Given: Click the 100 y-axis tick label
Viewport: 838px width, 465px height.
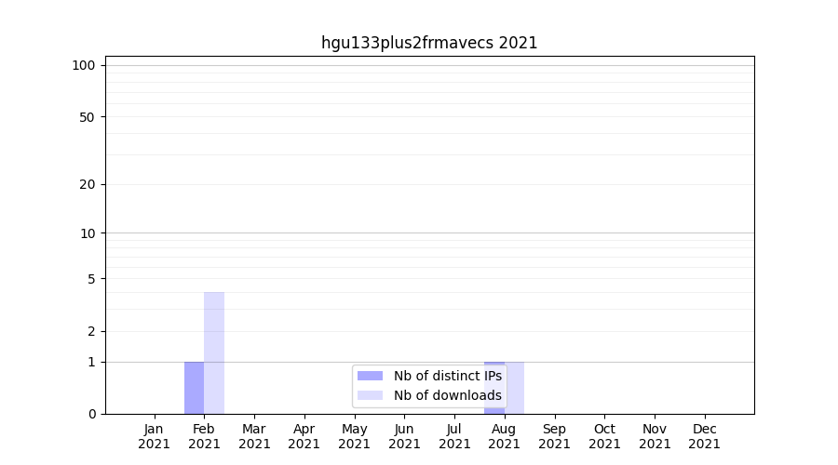Looking at the screenshot, I should [84, 65].
